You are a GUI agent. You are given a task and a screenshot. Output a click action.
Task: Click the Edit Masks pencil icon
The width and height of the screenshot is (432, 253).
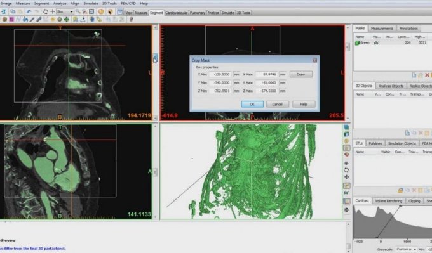click(x=32, y=20)
